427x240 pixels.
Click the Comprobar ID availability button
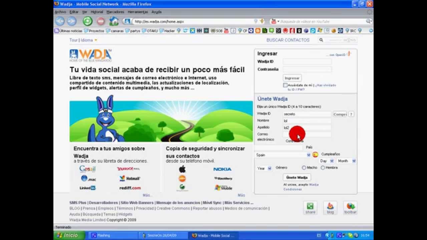coord(340,114)
